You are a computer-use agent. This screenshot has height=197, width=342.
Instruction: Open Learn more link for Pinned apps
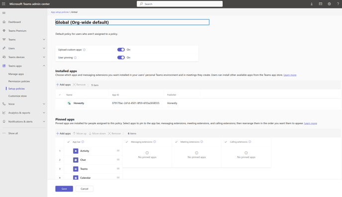[x=310, y=123]
